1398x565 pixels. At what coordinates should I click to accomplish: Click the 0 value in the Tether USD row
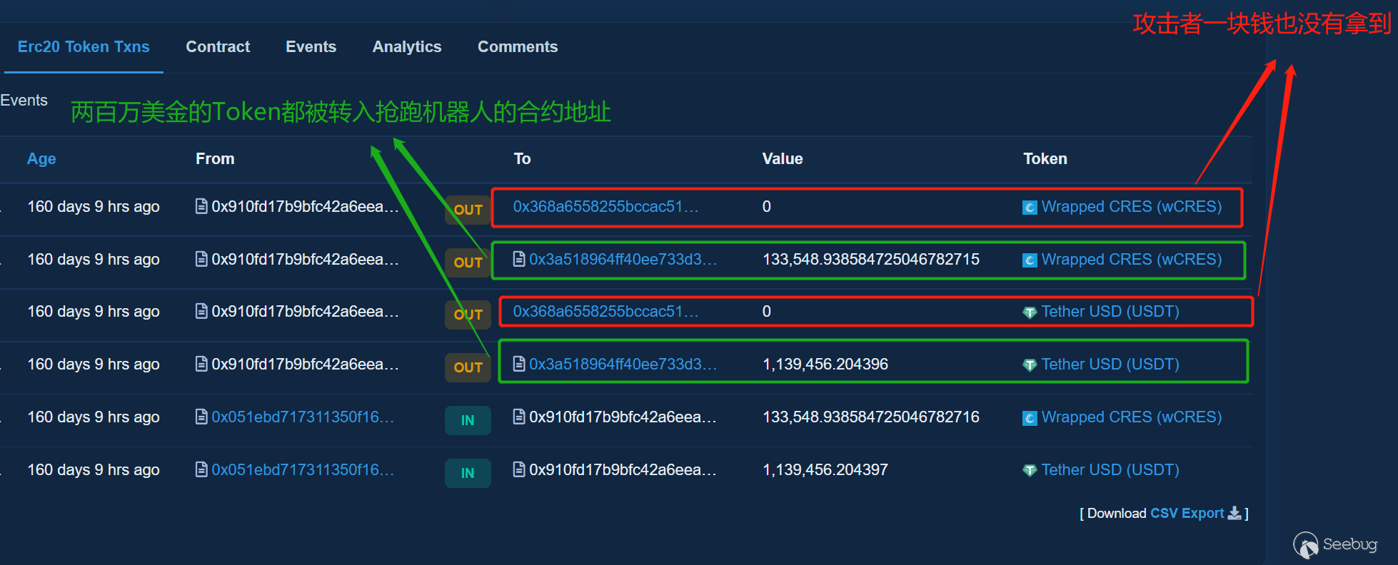pos(767,311)
